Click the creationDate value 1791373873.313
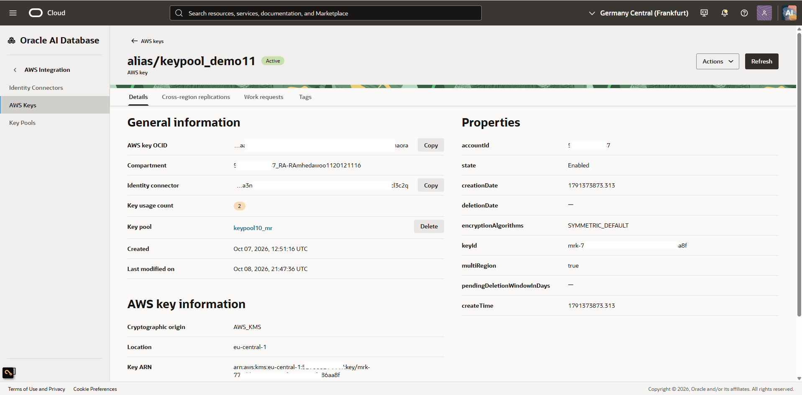The width and height of the screenshot is (802, 395). click(591, 185)
